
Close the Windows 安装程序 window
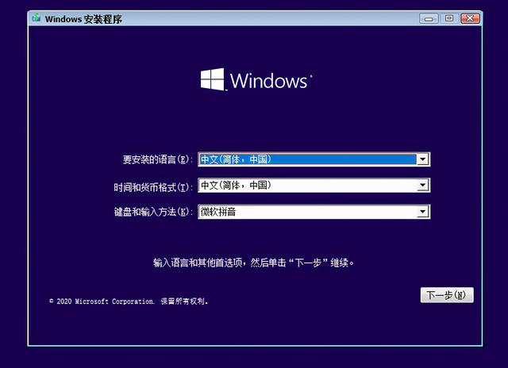(x=470, y=18)
